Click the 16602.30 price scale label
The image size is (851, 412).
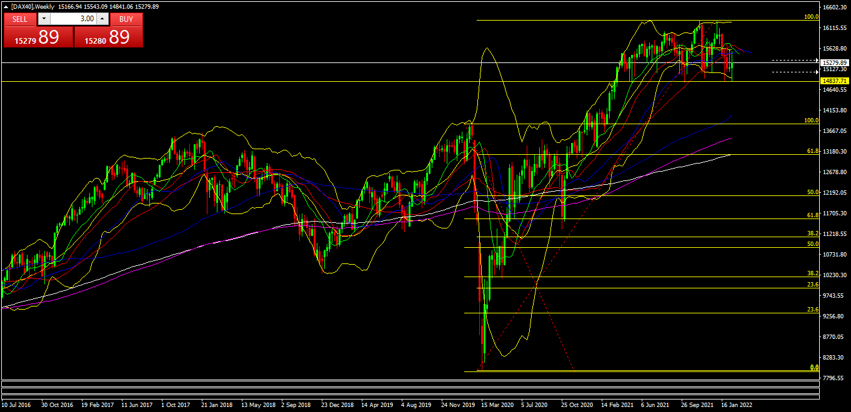tap(835, 7)
